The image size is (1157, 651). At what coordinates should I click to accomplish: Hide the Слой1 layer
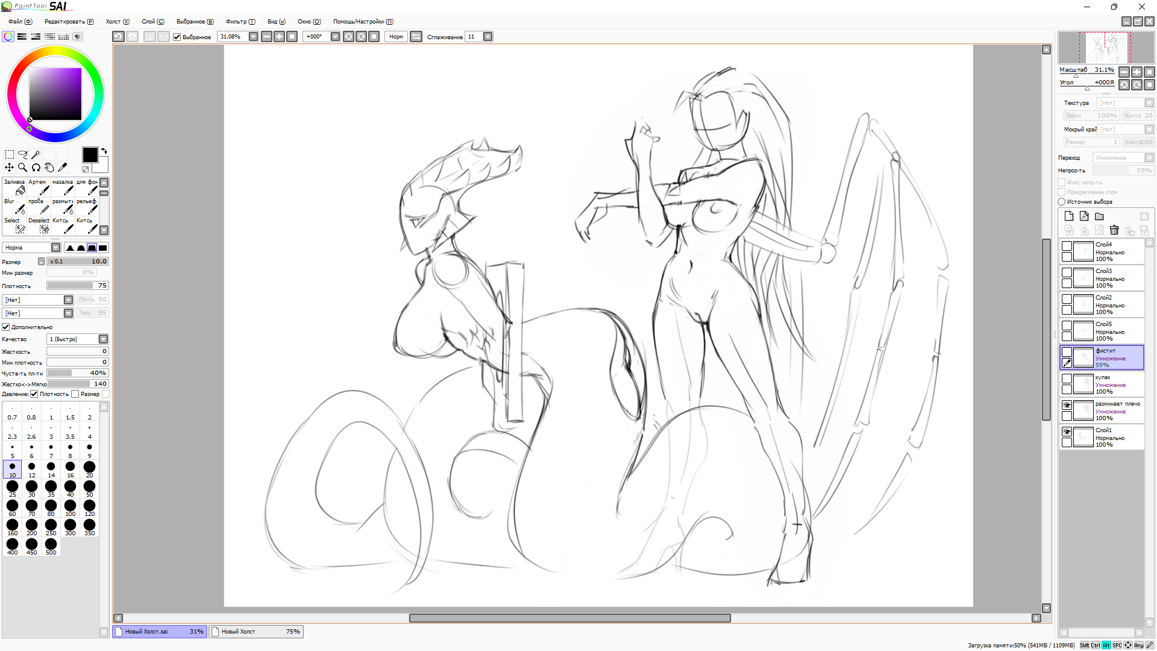(x=1067, y=432)
